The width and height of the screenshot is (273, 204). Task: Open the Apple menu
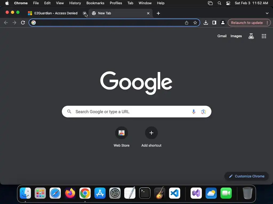click(7, 3)
